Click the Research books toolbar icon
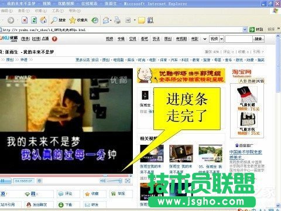This screenshot has height=211, width=281. (150, 20)
